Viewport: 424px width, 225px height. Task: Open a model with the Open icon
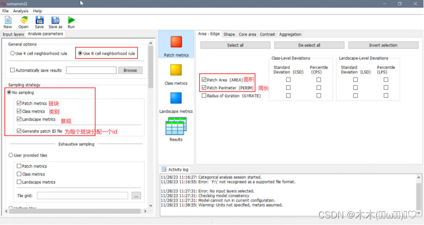pyautogui.click(x=23, y=20)
